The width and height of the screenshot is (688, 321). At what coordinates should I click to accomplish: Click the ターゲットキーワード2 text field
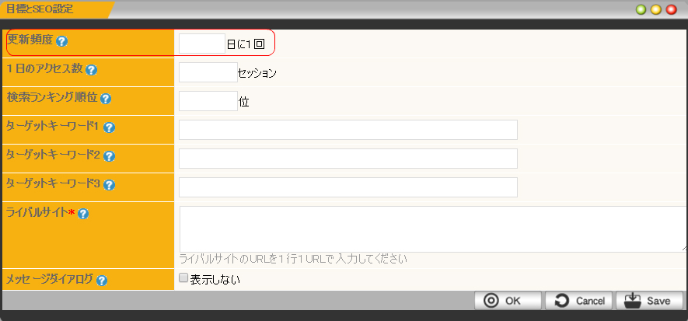(348, 159)
